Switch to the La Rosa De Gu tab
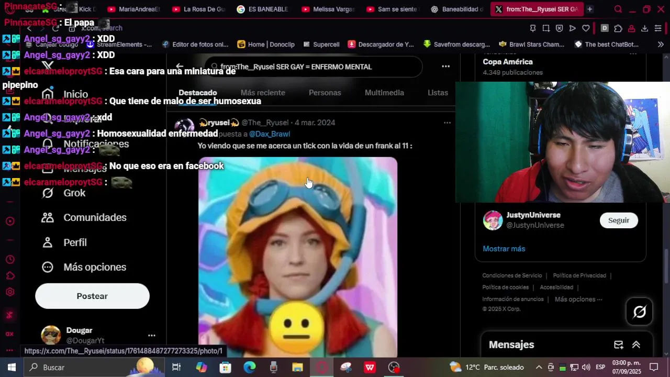The height and width of the screenshot is (377, 670). (198, 9)
